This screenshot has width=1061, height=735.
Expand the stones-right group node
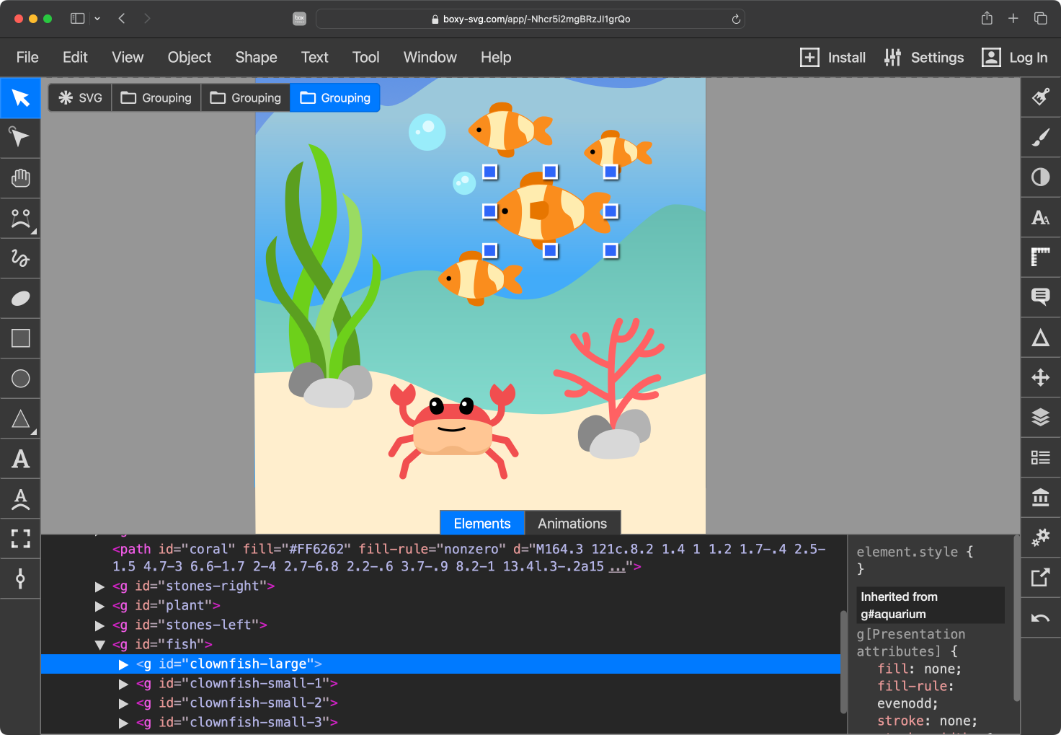100,586
